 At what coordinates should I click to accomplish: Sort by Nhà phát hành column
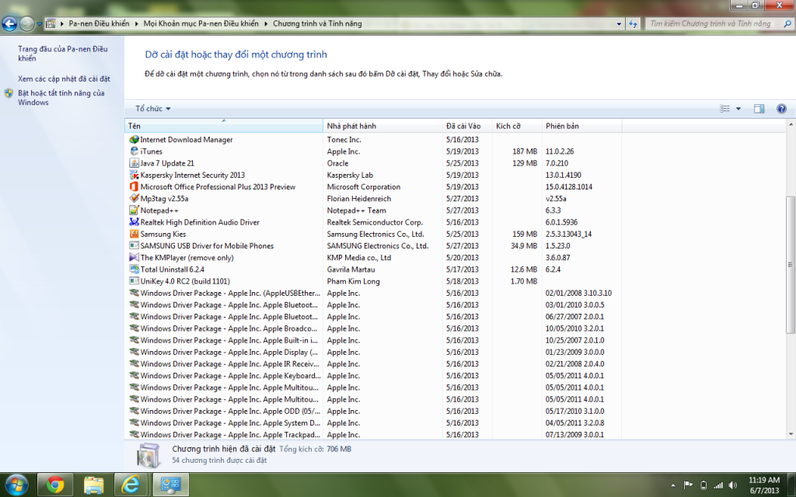click(x=382, y=126)
